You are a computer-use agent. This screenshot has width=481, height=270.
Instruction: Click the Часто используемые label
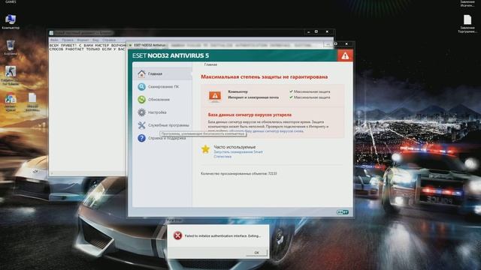234,147
